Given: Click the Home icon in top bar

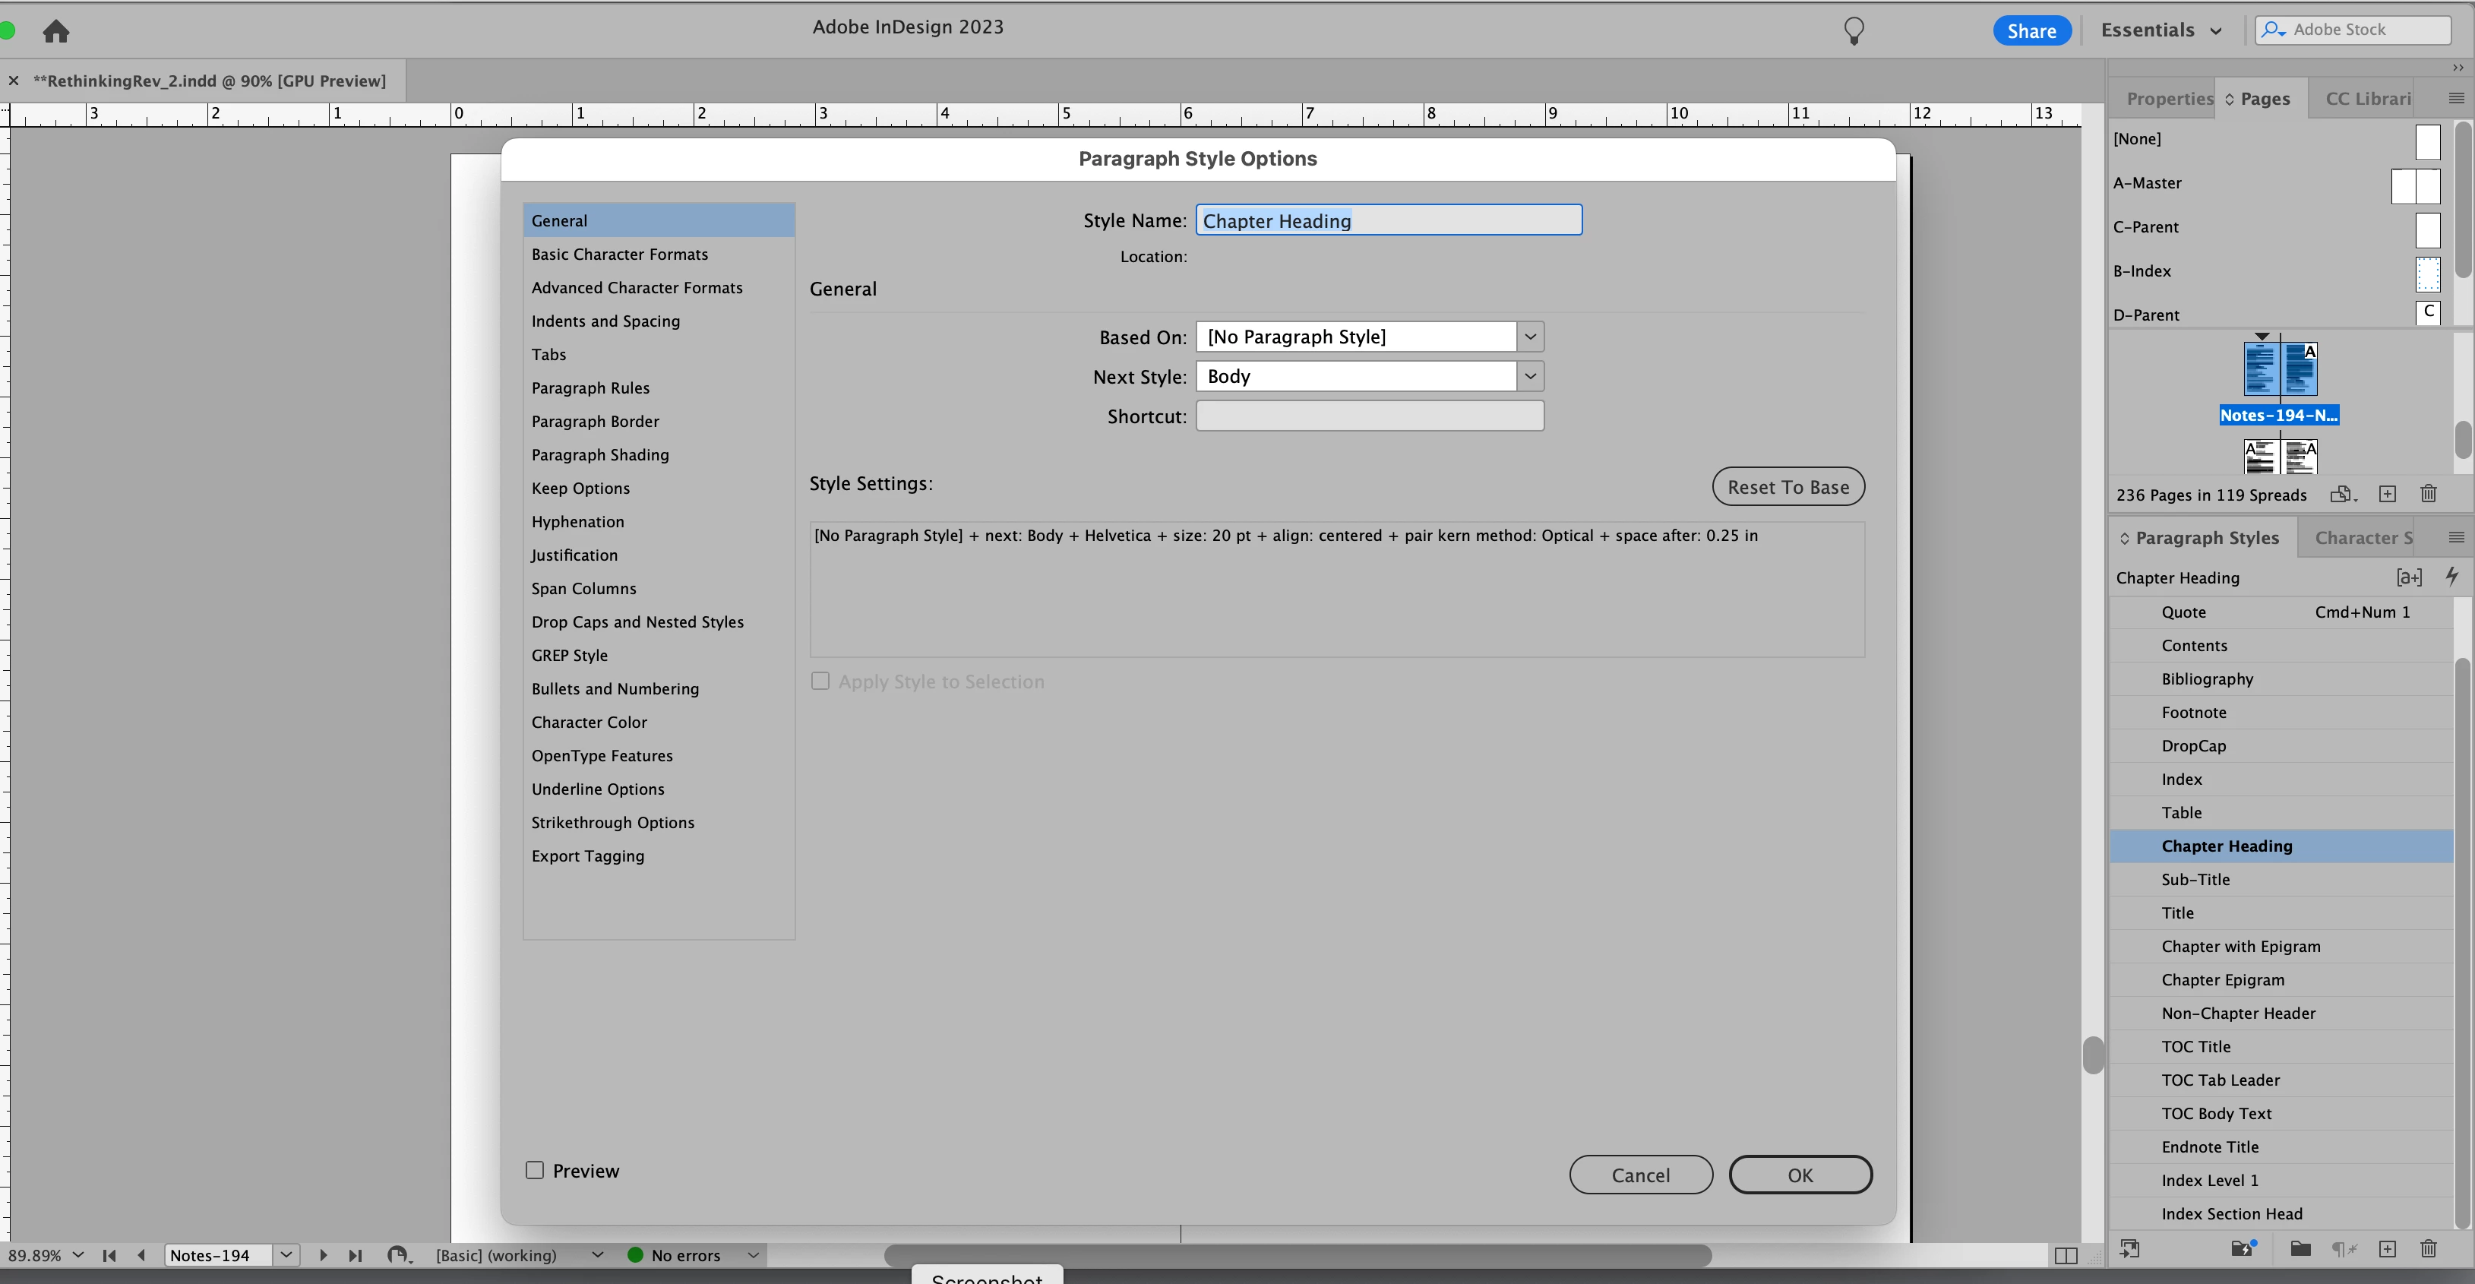Looking at the screenshot, I should pos(55,32).
